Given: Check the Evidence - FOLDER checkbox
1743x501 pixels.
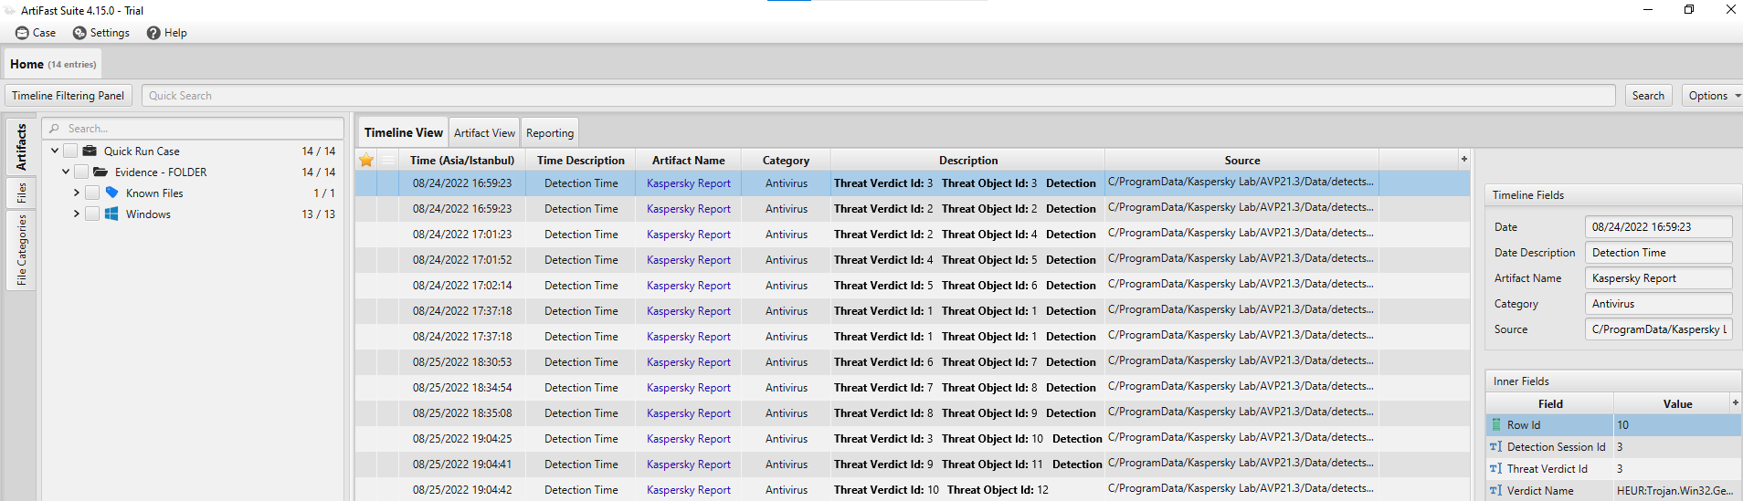Looking at the screenshot, I should coord(81,172).
